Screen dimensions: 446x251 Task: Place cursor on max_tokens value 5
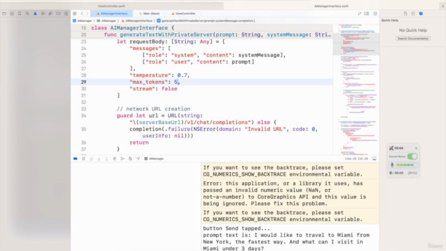point(176,82)
